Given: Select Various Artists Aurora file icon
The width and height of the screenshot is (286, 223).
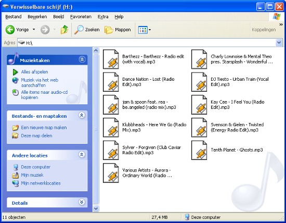Looking at the screenshot, I should pos(111,173).
